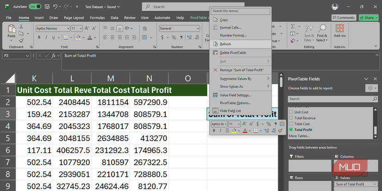Click the Comments button
Image resolution: width=382 pixels, height=191 pixels.
coord(344,18)
